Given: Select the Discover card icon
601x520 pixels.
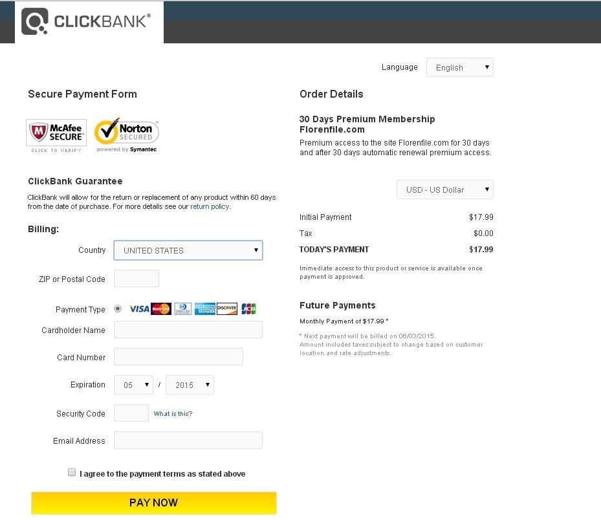Looking at the screenshot, I should coord(227,309).
